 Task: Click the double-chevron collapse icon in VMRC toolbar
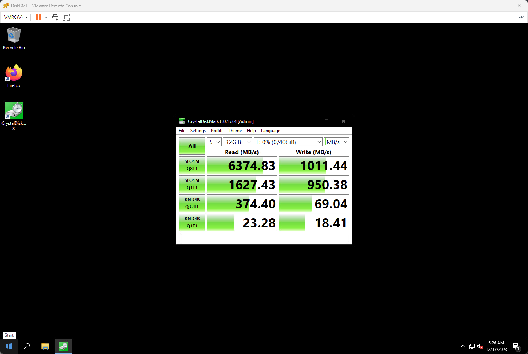tap(522, 17)
